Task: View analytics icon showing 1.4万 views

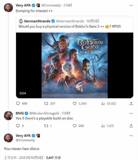Action: (103, 126)
